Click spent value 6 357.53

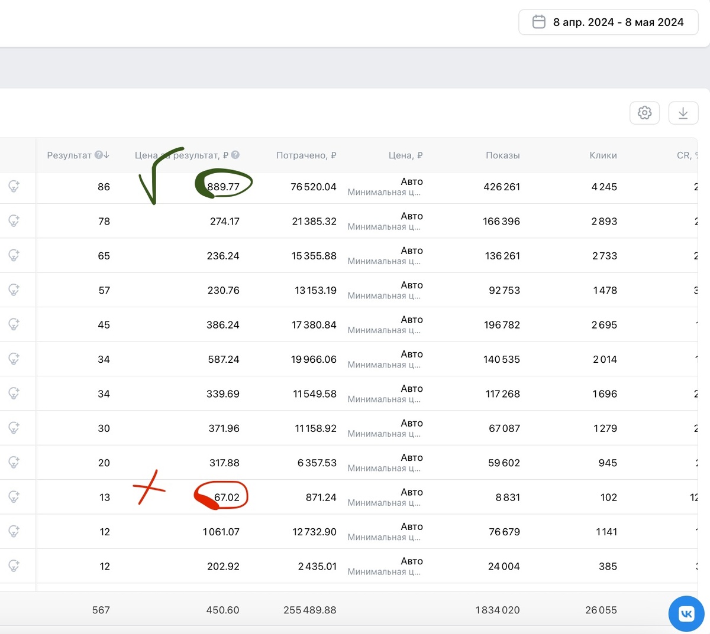pos(317,463)
